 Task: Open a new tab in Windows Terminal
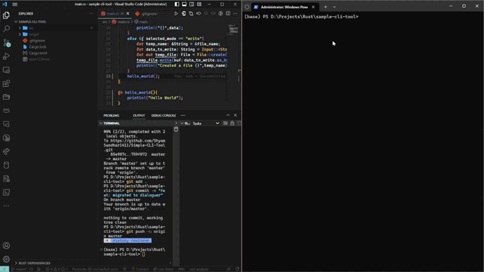coord(325,7)
